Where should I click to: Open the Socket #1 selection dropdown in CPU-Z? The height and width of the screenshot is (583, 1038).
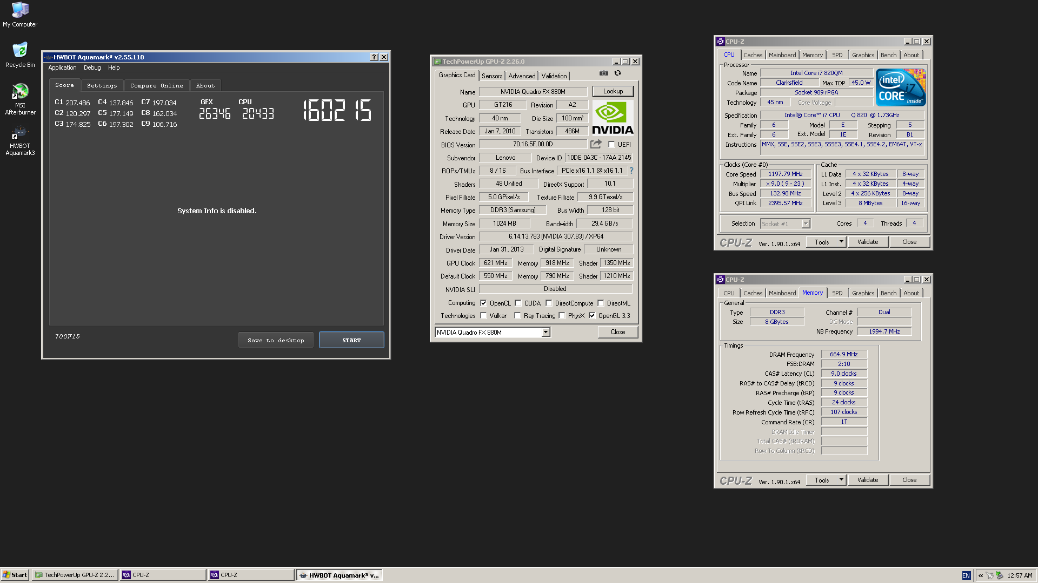(806, 224)
